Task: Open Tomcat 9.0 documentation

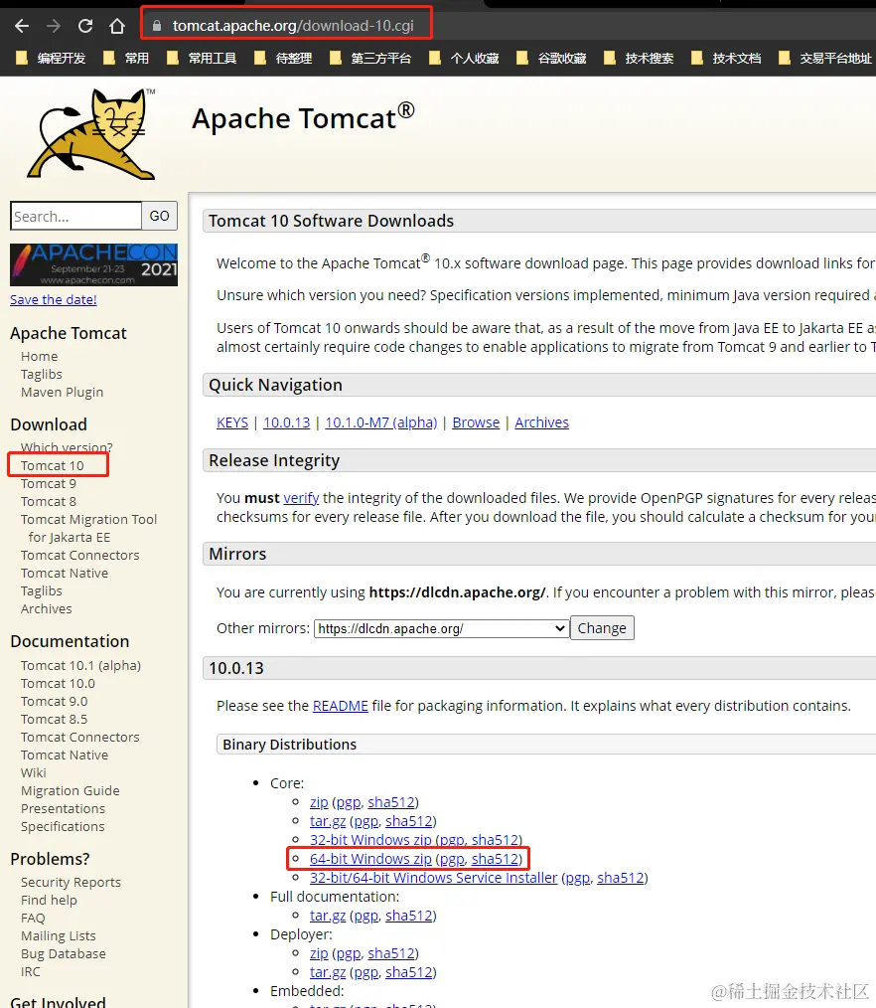Action: 54,702
